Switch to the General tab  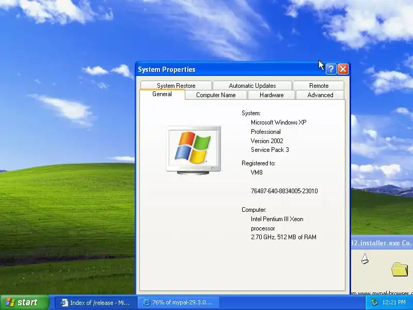click(162, 94)
